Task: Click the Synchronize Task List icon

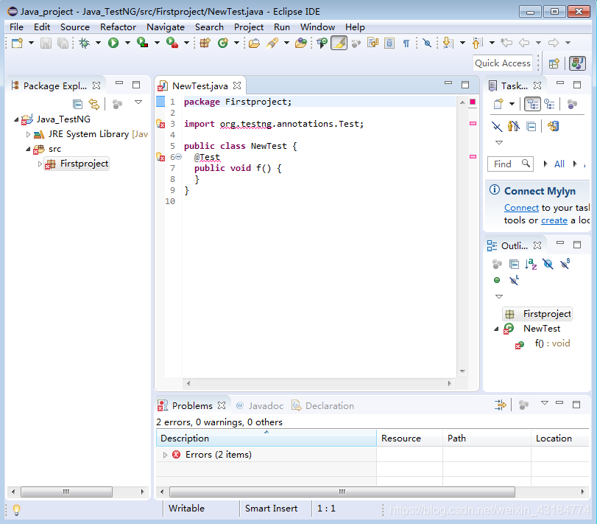Action: coord(554,126)
